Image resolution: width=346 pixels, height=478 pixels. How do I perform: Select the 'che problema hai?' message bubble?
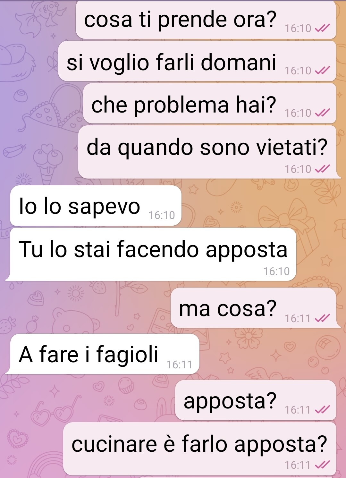pos(209,104)
